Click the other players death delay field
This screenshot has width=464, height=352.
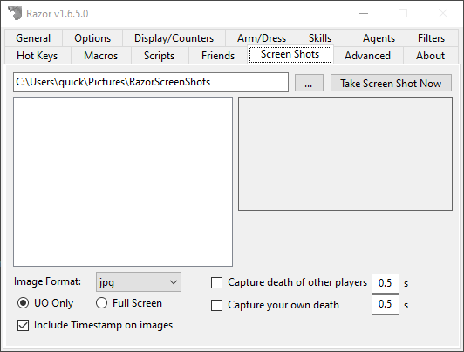coord(386,283)
